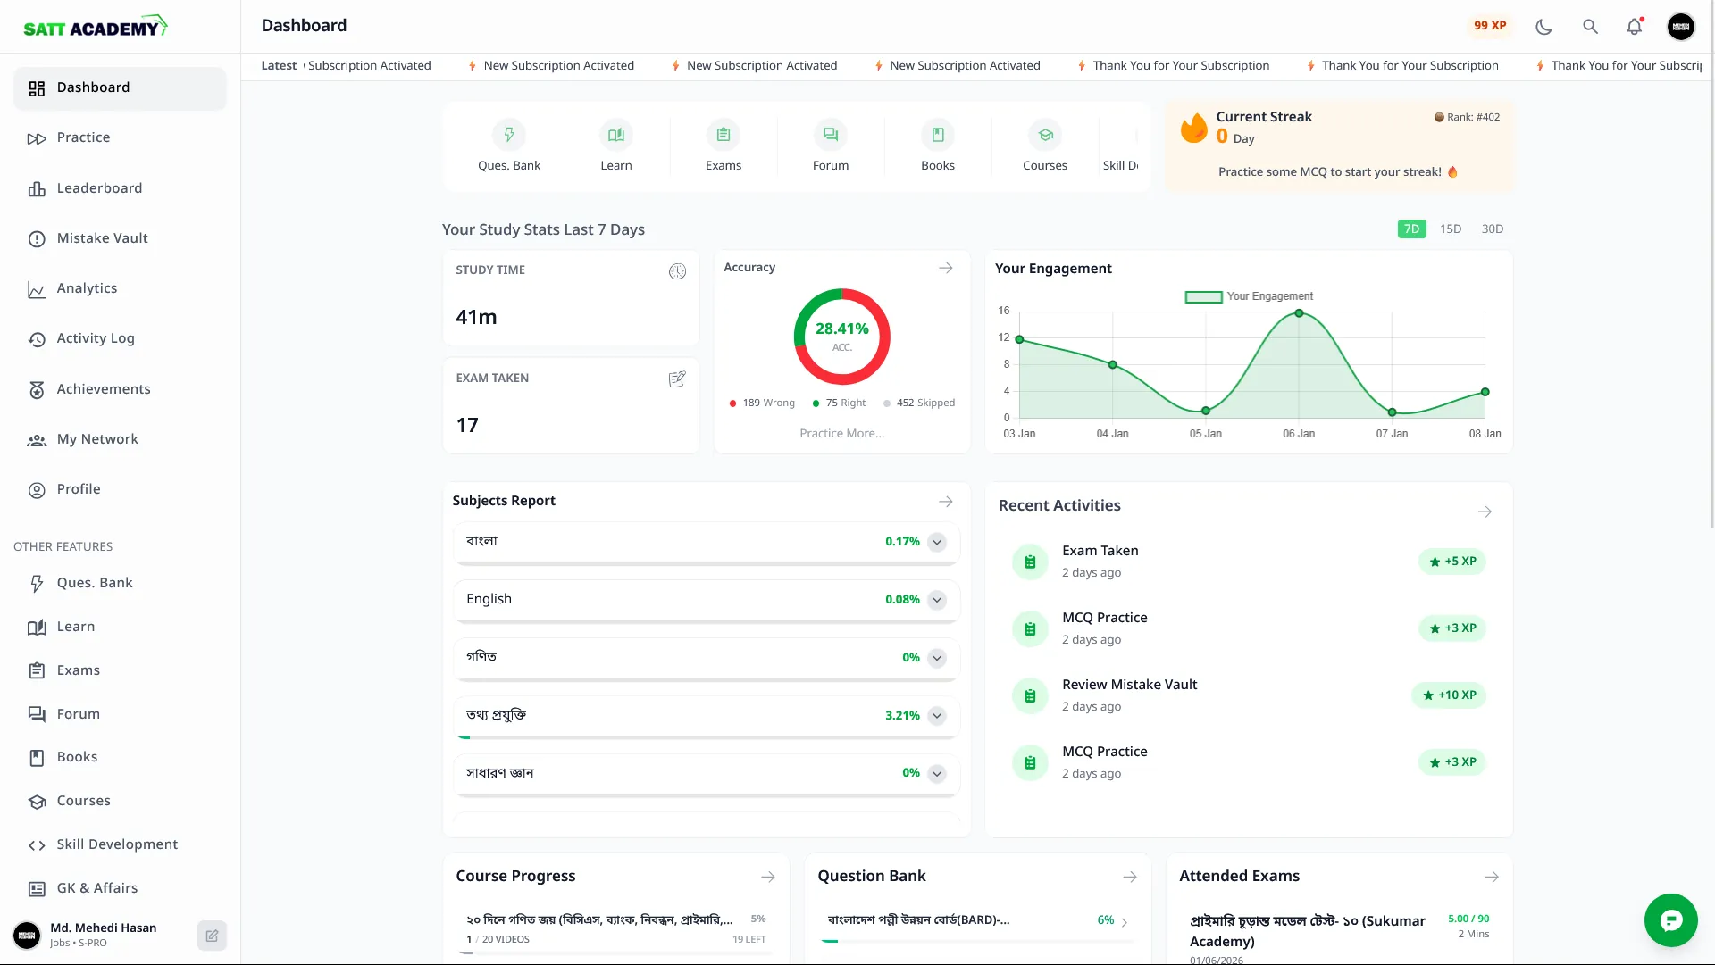The width and height of the screenshot is (1715, 965).
Task: Open Attended Exams arrow
Action: click(1492, 878)
